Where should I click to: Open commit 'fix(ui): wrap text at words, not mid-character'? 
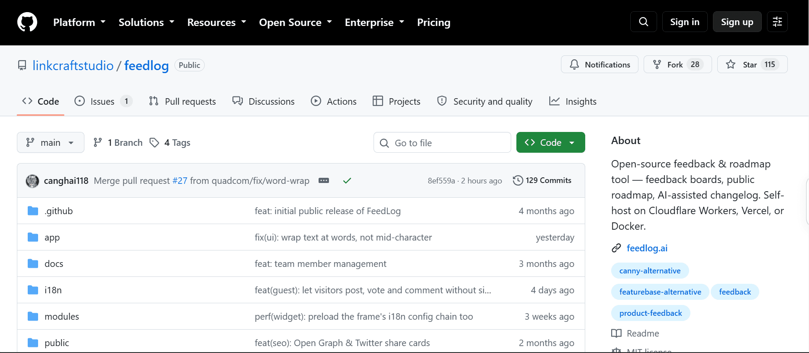(x=343, y=237)
